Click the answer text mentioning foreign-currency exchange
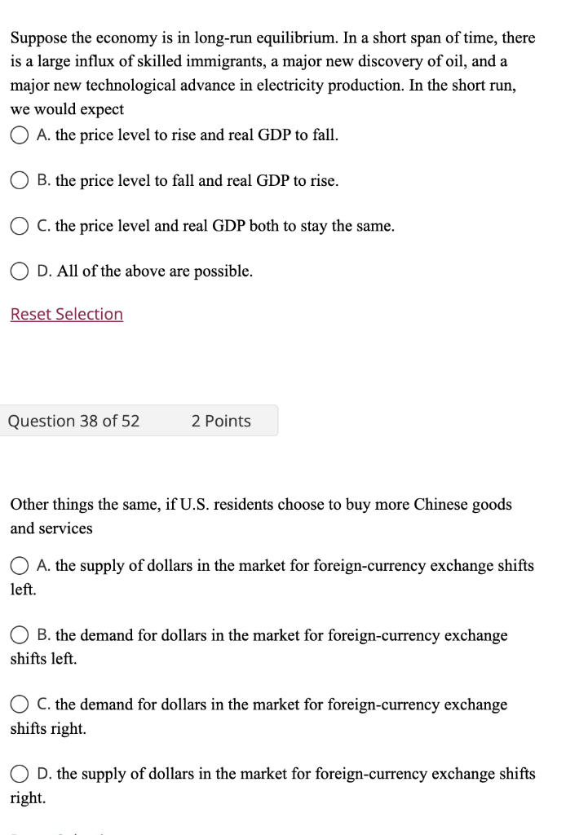 pyautogui.click(x=285, y=565)
